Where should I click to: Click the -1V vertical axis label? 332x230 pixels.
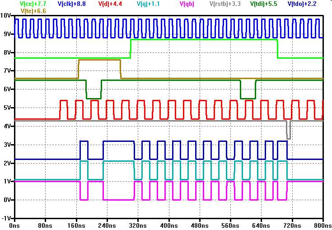pyautogui.click(x=7, y=218)
